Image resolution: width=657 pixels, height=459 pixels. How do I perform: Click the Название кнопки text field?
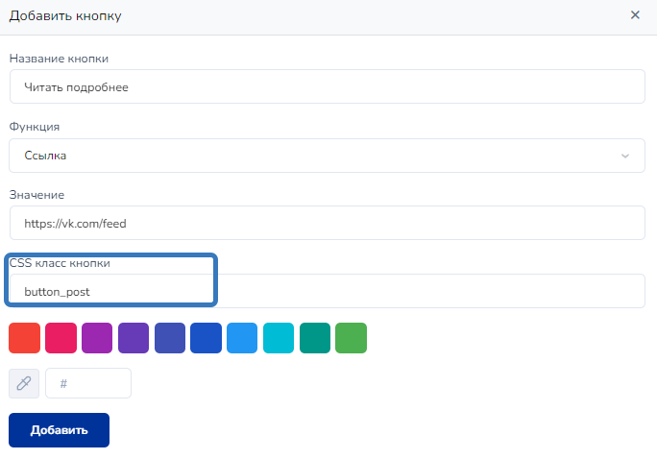tap(327, 86)
